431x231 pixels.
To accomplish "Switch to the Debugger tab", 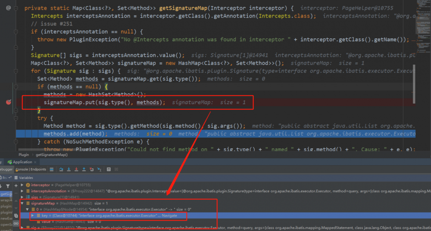I will [x=6, y=169].
